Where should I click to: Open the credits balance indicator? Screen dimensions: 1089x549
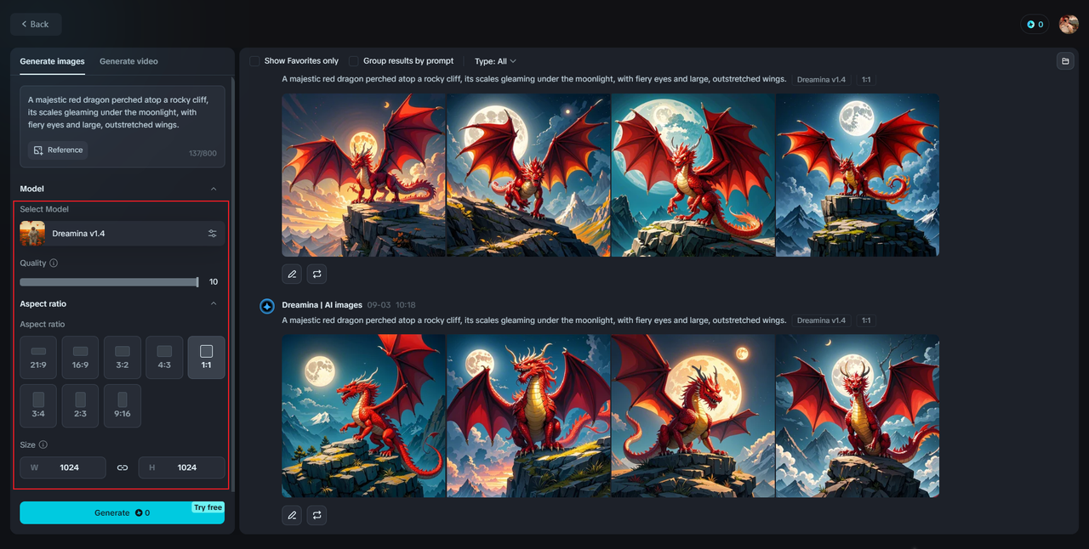(1035, 25)
